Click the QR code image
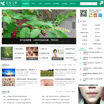This screenshot has height=104, width=104. point(83,13)
